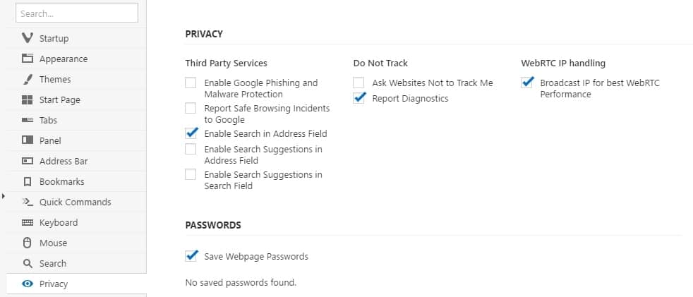
Task: Enable Google Phishing and Malware Protection
Action: [x=191, y=83]
